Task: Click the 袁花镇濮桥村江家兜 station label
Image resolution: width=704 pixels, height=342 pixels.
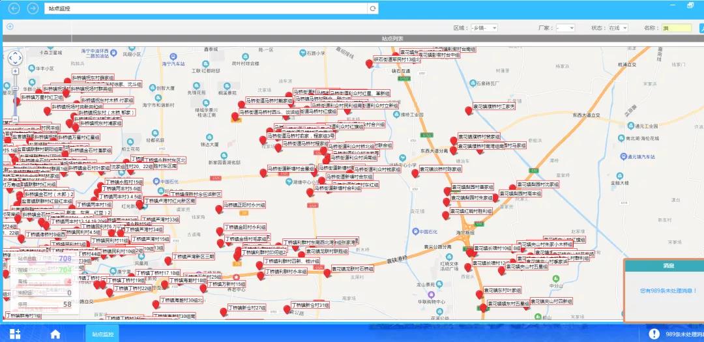Action: [x=494, y=106]
